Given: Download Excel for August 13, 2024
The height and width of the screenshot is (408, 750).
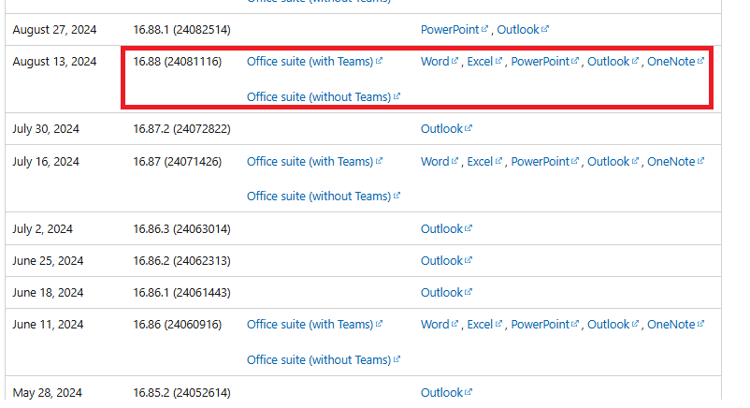Looking at the screenshot, I should (484, 62).
